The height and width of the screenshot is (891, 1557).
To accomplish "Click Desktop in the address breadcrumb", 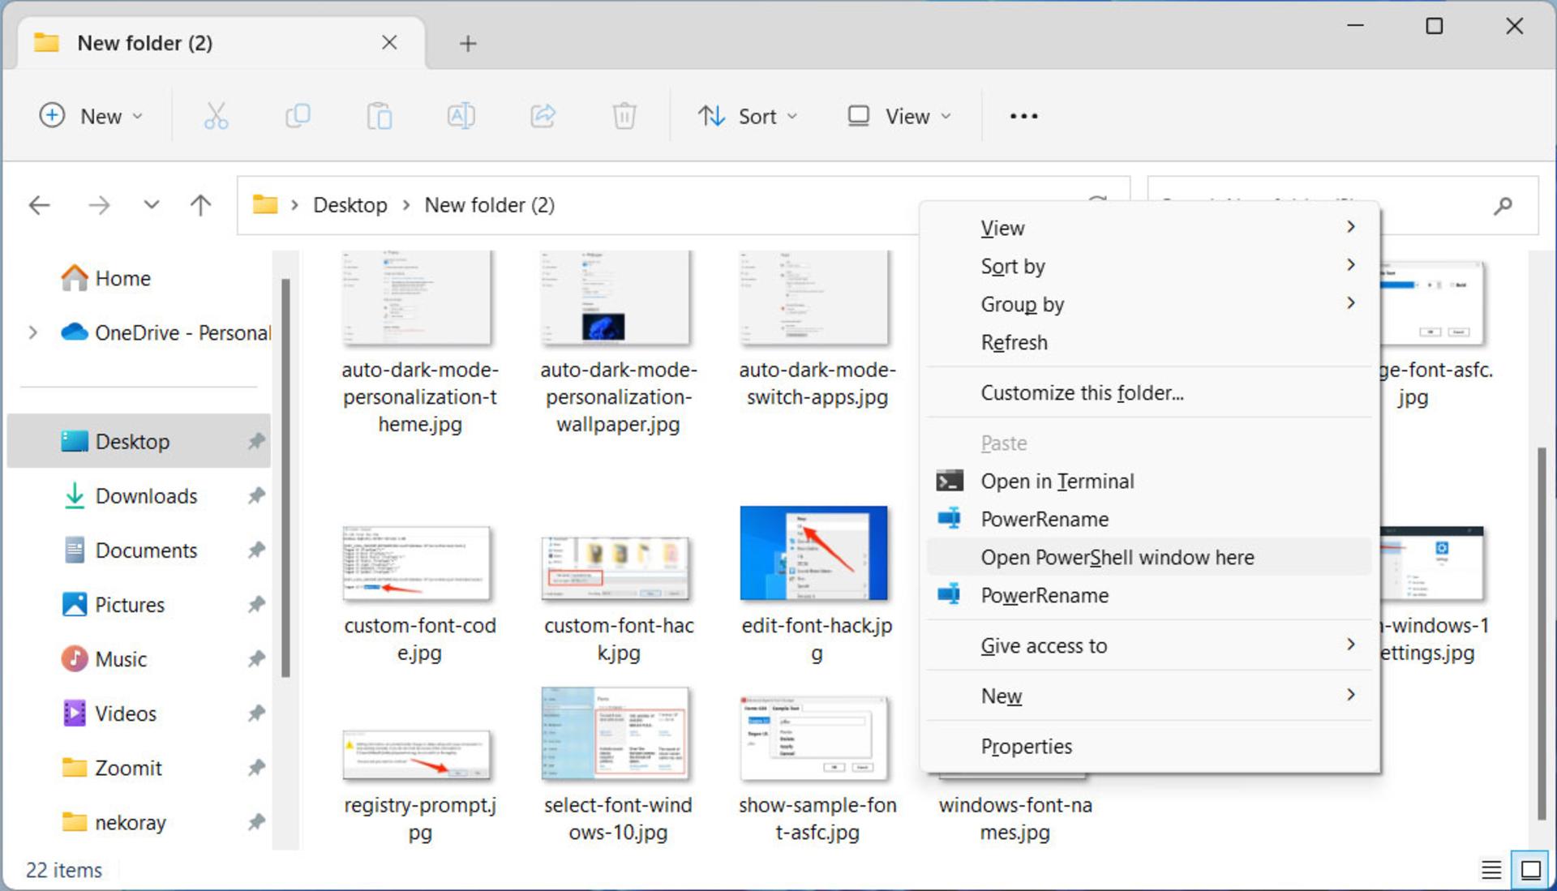I will [350, 205].
